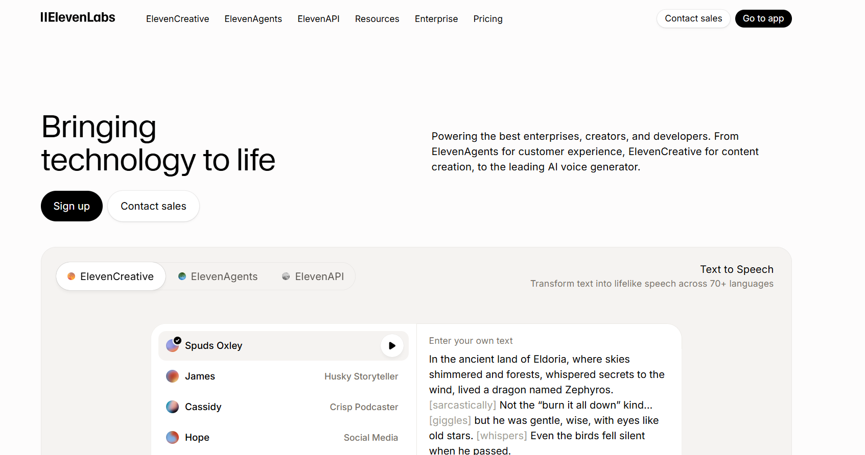Viewport: 865px width, 455px height.
Task: Open the Pricing page
Action: point(487,19)
